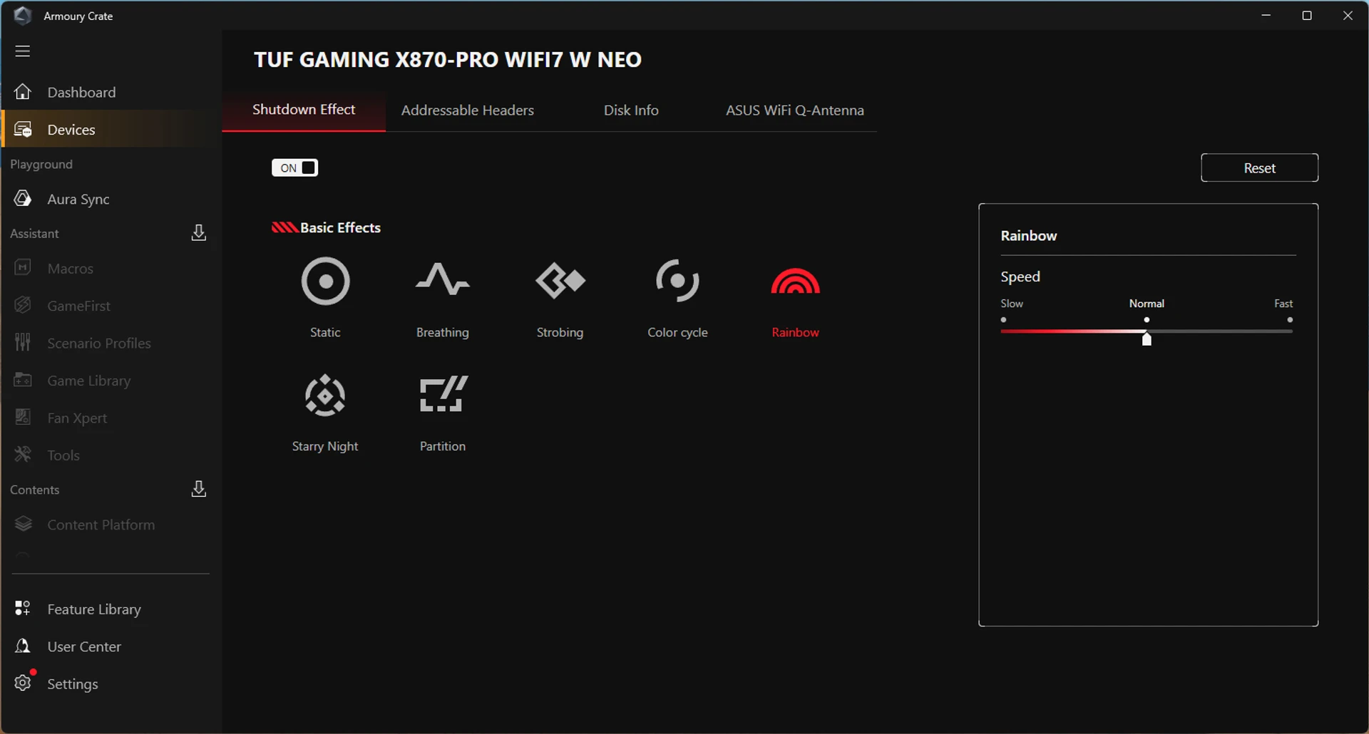Choose the Breathing effect icon
Viewport: 1369px width, 734px height.
442,279
